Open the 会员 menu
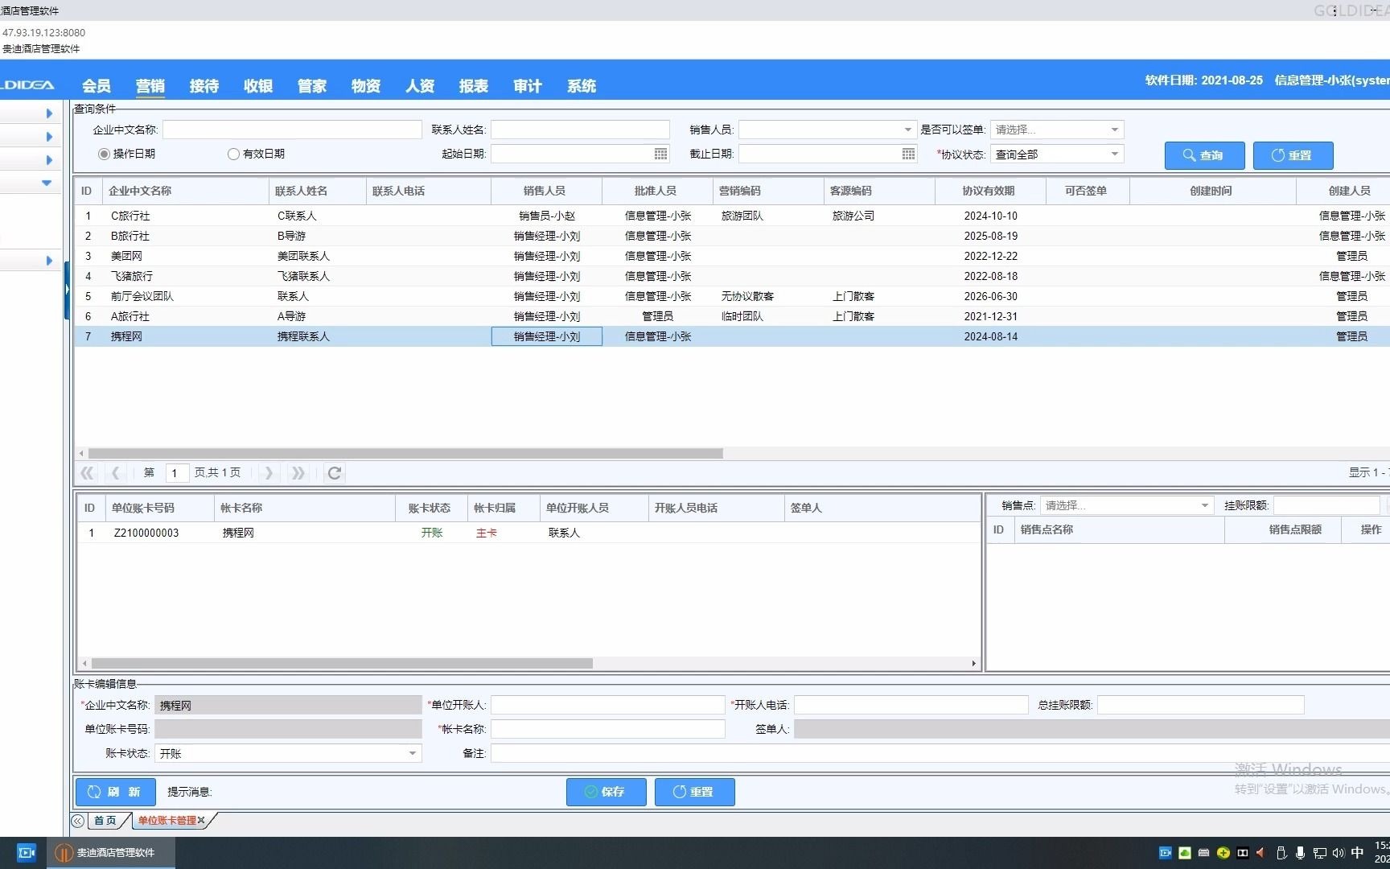 (97, 86)
